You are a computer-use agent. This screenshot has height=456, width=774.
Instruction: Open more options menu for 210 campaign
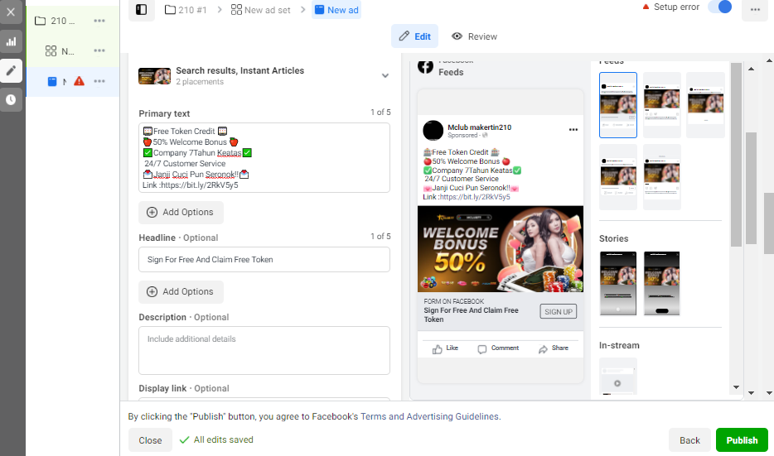point(99,21)
